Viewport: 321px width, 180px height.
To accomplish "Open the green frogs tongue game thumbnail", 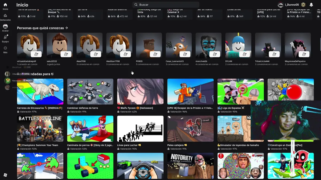I will tap(40, 166).
